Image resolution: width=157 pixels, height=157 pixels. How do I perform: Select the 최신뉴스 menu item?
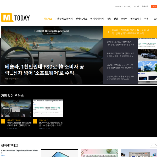coord(48,19)
